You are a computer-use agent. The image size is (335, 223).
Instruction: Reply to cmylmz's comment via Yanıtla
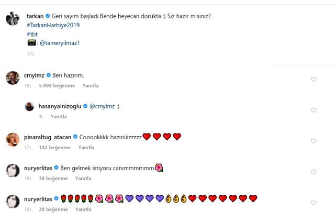[91, 86]
